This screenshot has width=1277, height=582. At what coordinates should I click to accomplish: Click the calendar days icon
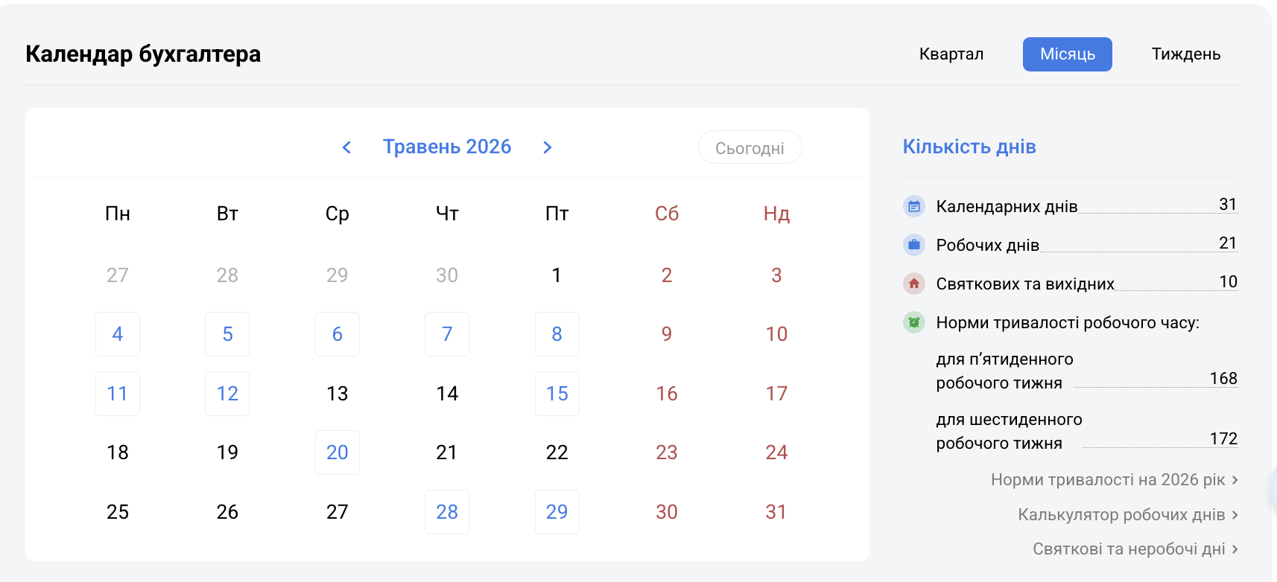pos(914,206)
